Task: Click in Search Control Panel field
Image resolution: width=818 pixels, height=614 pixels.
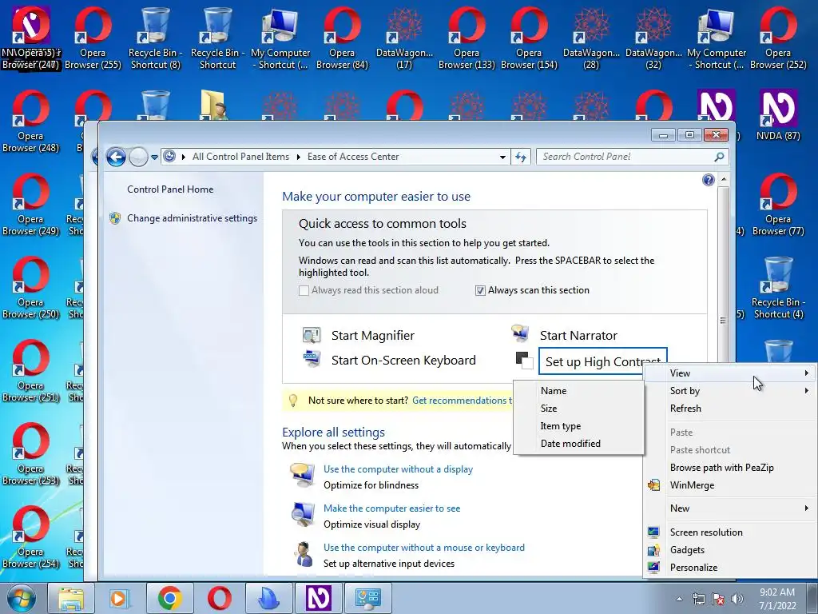Action: [x=626, y=157]
